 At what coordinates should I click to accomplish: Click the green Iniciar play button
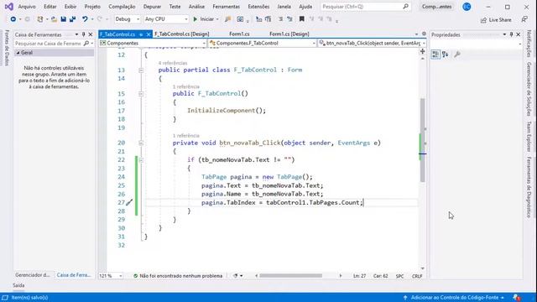click(196, 19)
